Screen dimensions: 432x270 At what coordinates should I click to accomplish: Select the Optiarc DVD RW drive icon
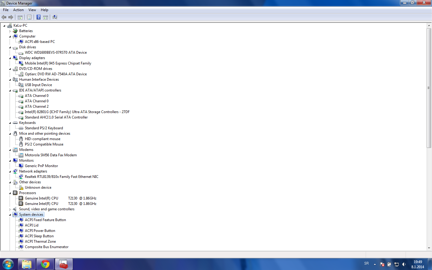21,74
